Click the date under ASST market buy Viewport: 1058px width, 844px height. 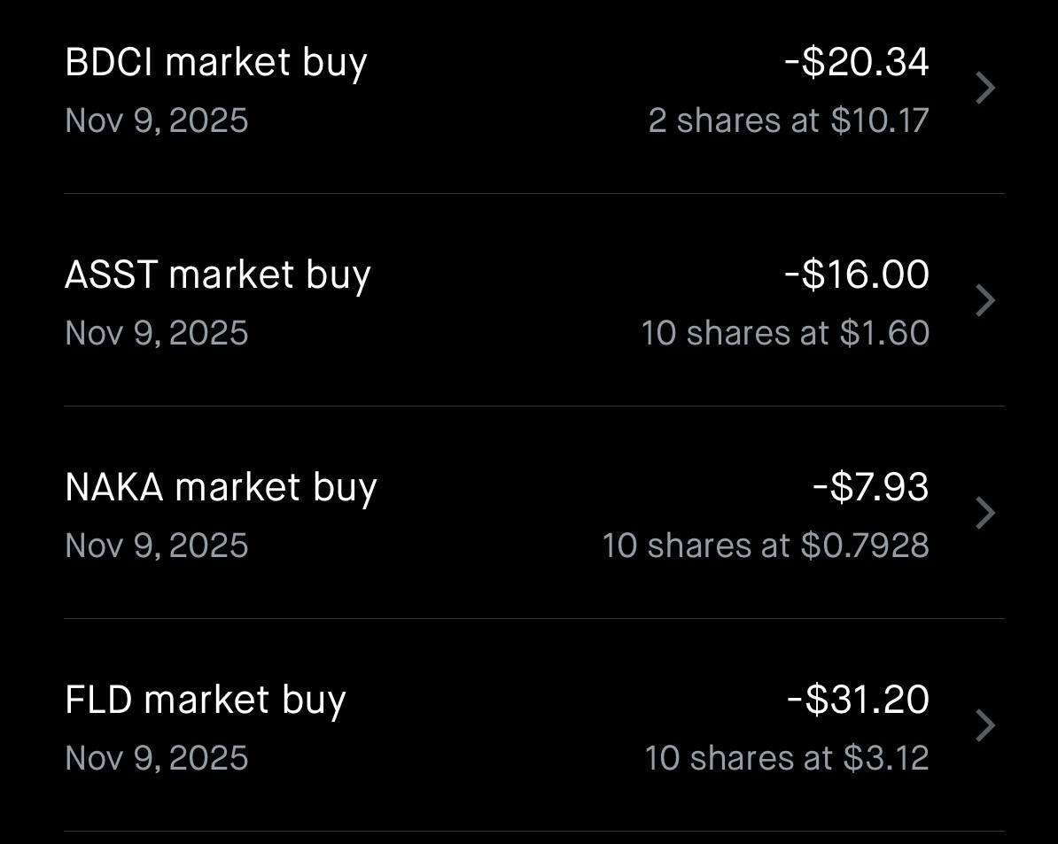pos(157,334)
